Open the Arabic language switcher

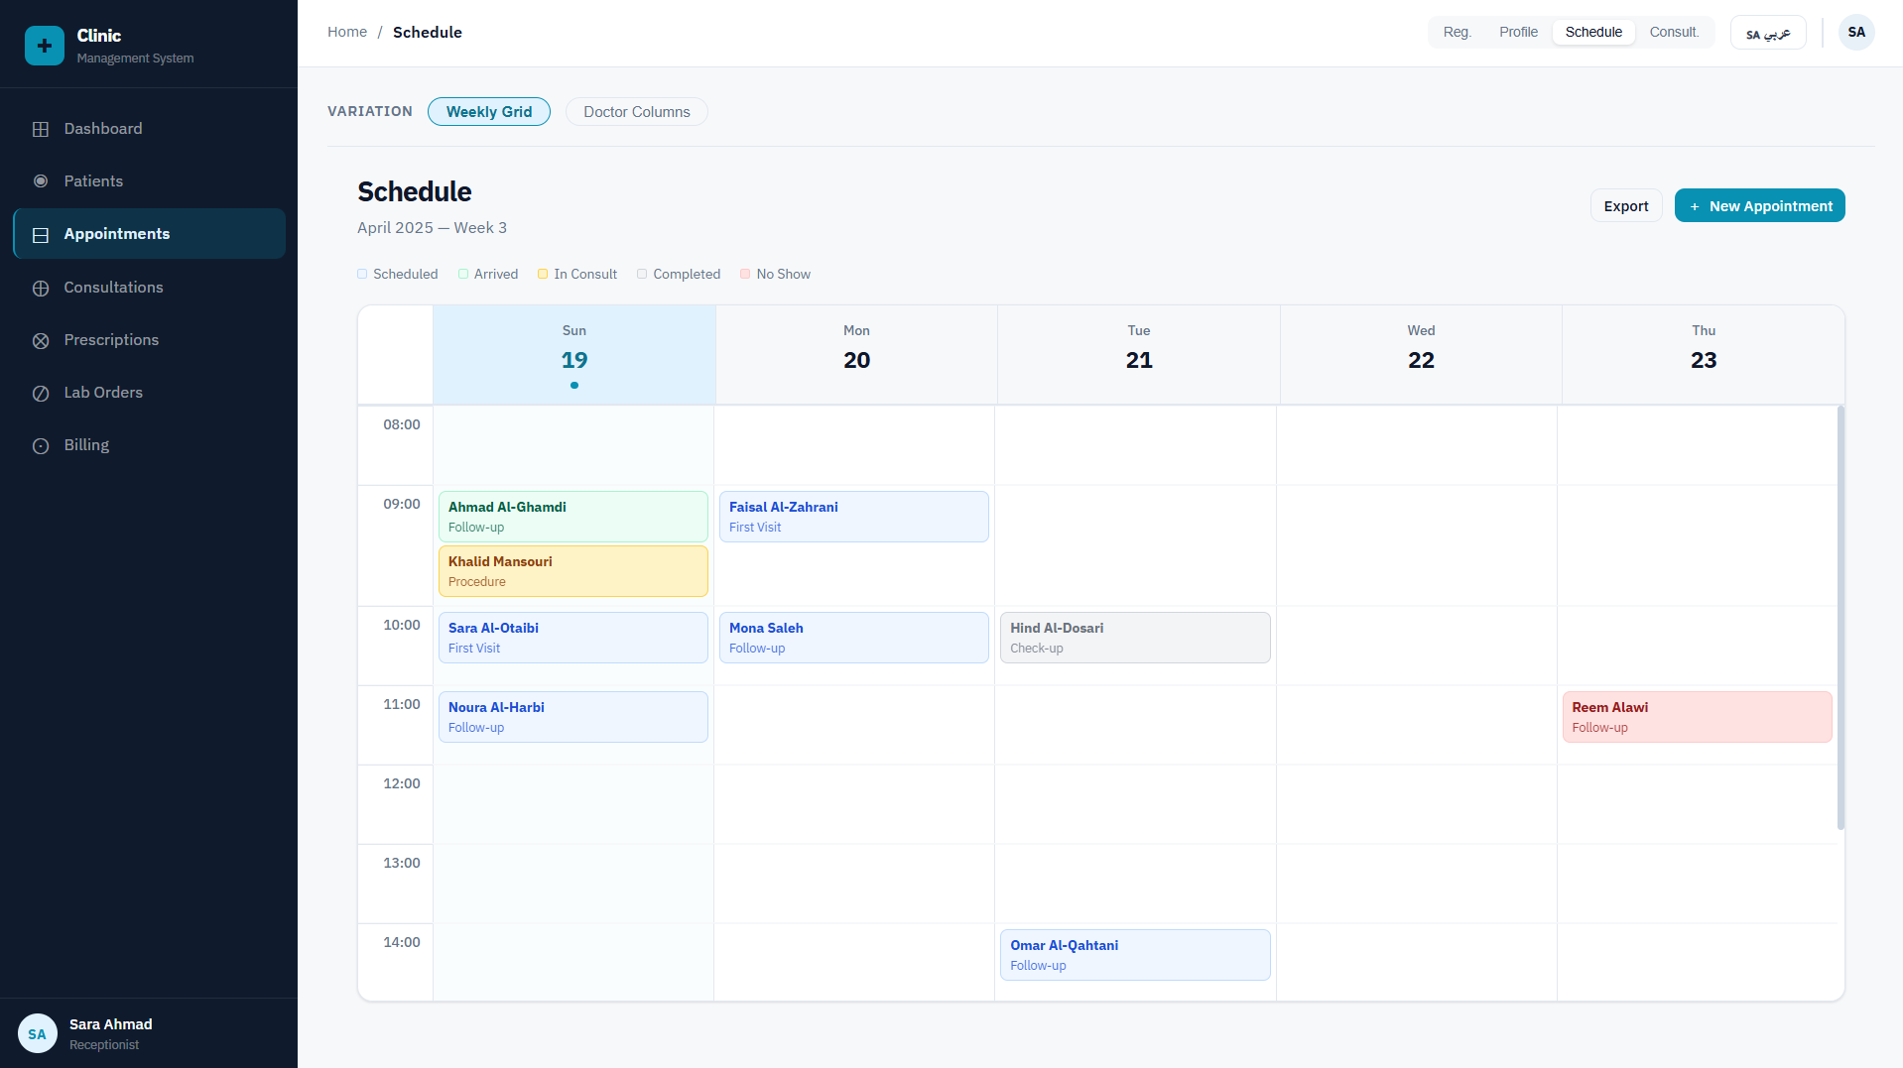[x=1767, y=32]
